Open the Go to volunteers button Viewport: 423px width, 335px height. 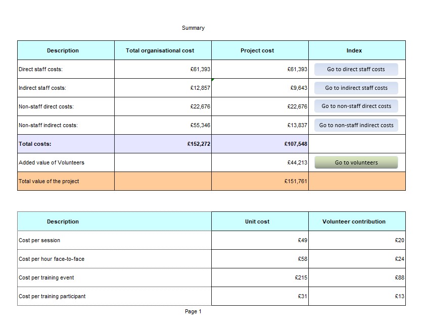click(356, 162)
